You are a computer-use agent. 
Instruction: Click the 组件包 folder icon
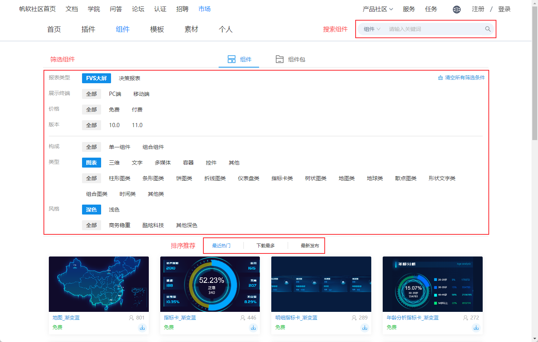[280, 59]
